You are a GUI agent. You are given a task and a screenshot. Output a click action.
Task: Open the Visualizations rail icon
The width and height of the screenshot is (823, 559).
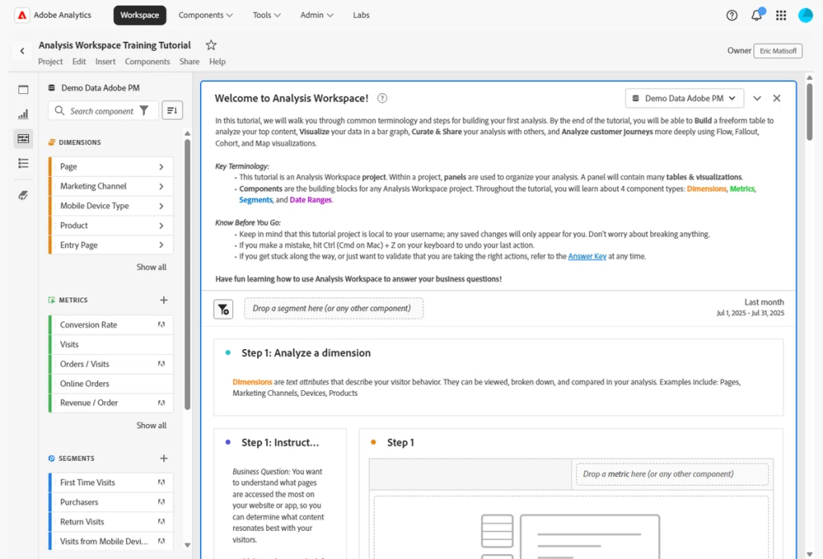click(23, 114)
